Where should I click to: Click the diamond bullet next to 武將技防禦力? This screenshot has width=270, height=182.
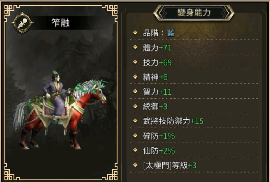[x=135, y=121]
